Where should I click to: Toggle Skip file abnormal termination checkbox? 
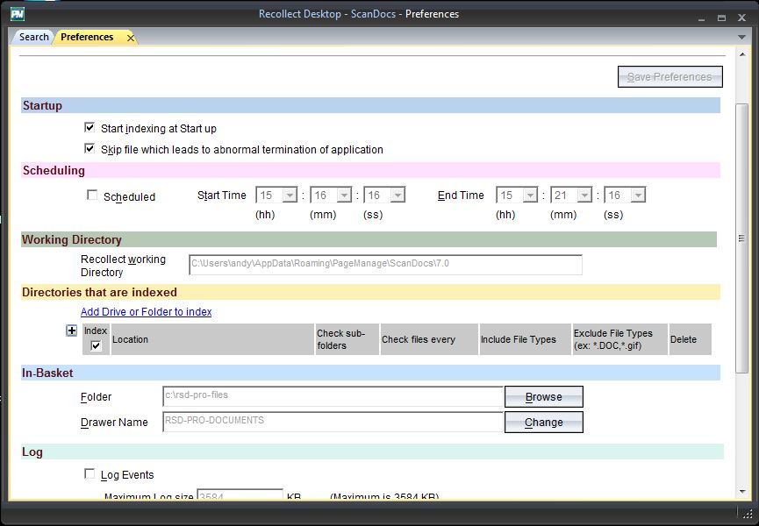90,149
